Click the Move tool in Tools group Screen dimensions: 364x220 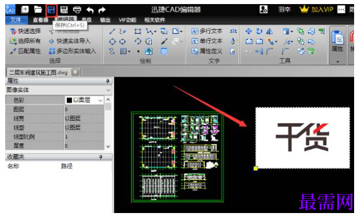click(x=249, y=31)
